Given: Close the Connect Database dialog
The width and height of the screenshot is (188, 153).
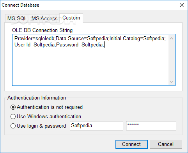Looking at the screenshot, I should [182, 5].
